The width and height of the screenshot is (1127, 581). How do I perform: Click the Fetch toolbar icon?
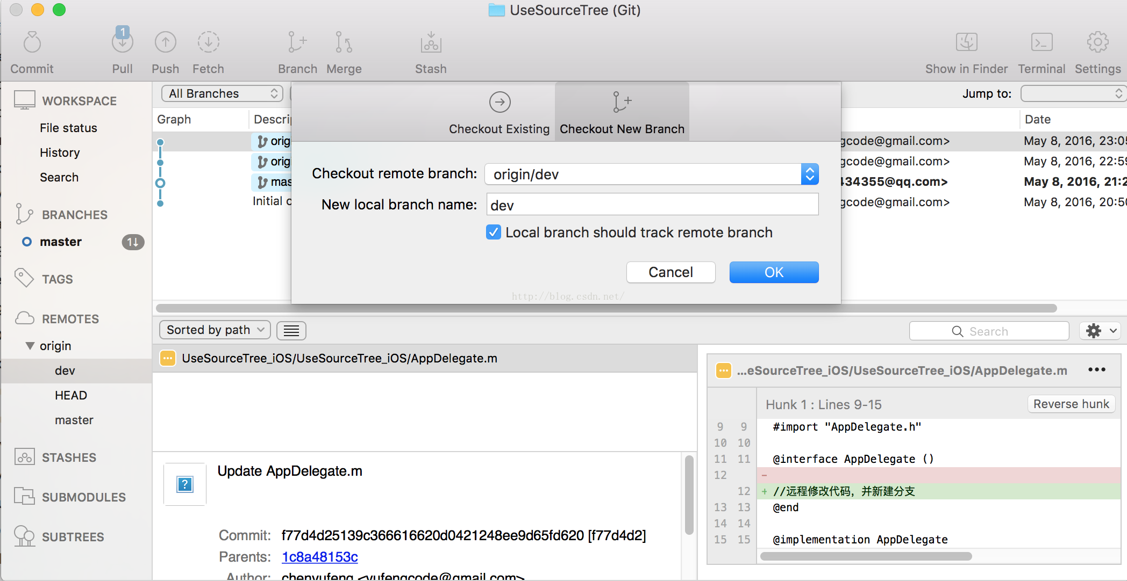208,43
